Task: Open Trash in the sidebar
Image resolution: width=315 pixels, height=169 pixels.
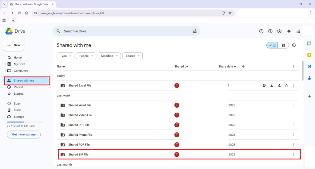Action: tap(17, 110)
